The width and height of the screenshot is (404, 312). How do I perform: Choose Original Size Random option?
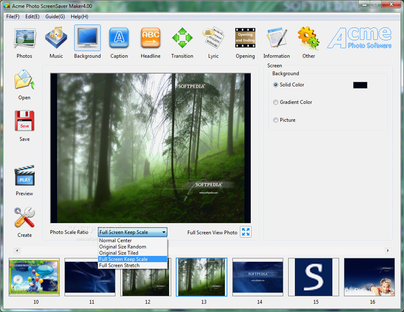pos(133,247)
